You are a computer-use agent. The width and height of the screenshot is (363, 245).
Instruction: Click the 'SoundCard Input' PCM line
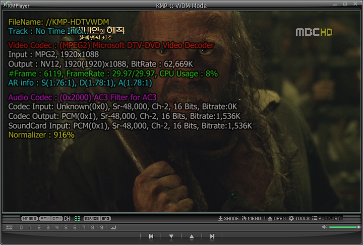130,126
